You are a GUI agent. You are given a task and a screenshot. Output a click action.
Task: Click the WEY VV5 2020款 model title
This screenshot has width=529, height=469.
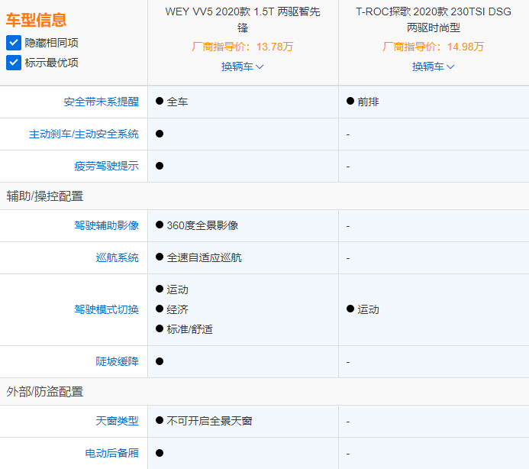click(x=243, y=20)
